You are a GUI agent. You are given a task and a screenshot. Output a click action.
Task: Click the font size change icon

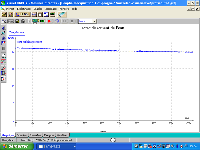3,67
